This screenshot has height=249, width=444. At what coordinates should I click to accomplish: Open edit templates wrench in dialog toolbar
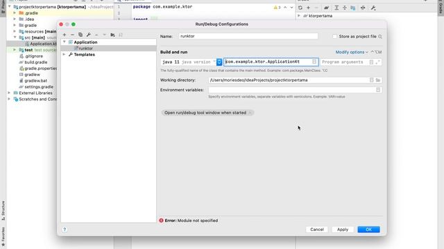(89, 35)
